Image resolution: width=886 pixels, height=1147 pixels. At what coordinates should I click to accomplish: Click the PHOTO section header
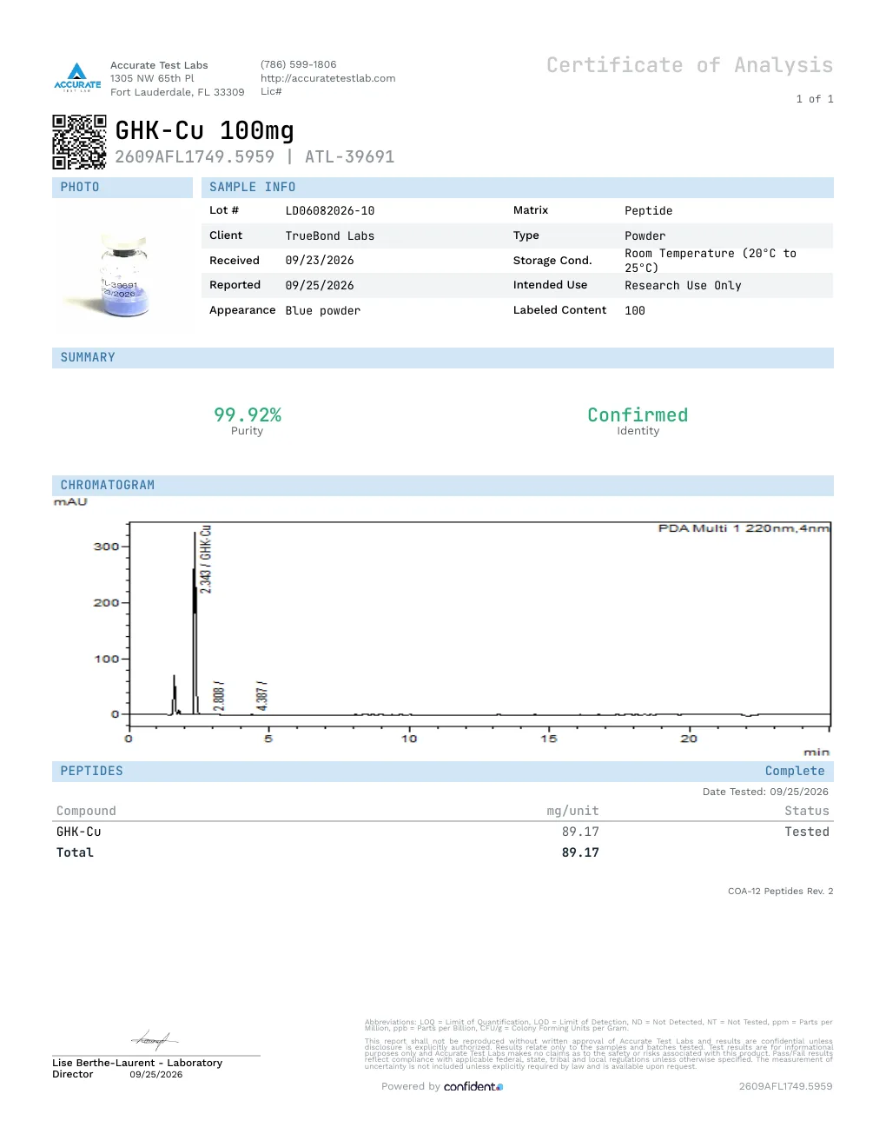[x=122, y=188]
